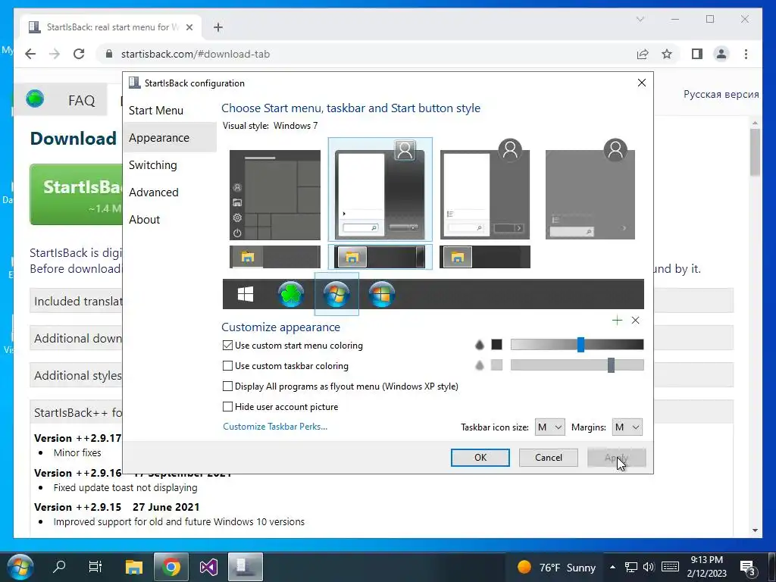Select the Windows 10 logo start button style
This screenshot has width=776, height=582.
pos(246,294)
